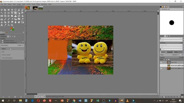Open Windows Start menu
Screen dimensions: 184x103
pos(3,100)
